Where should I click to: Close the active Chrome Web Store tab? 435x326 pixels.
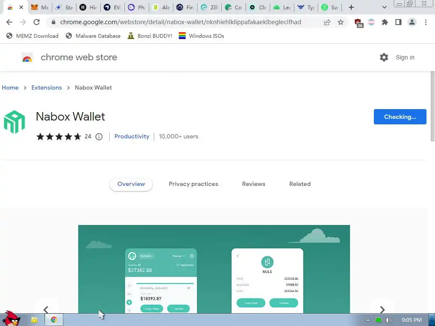21,8
